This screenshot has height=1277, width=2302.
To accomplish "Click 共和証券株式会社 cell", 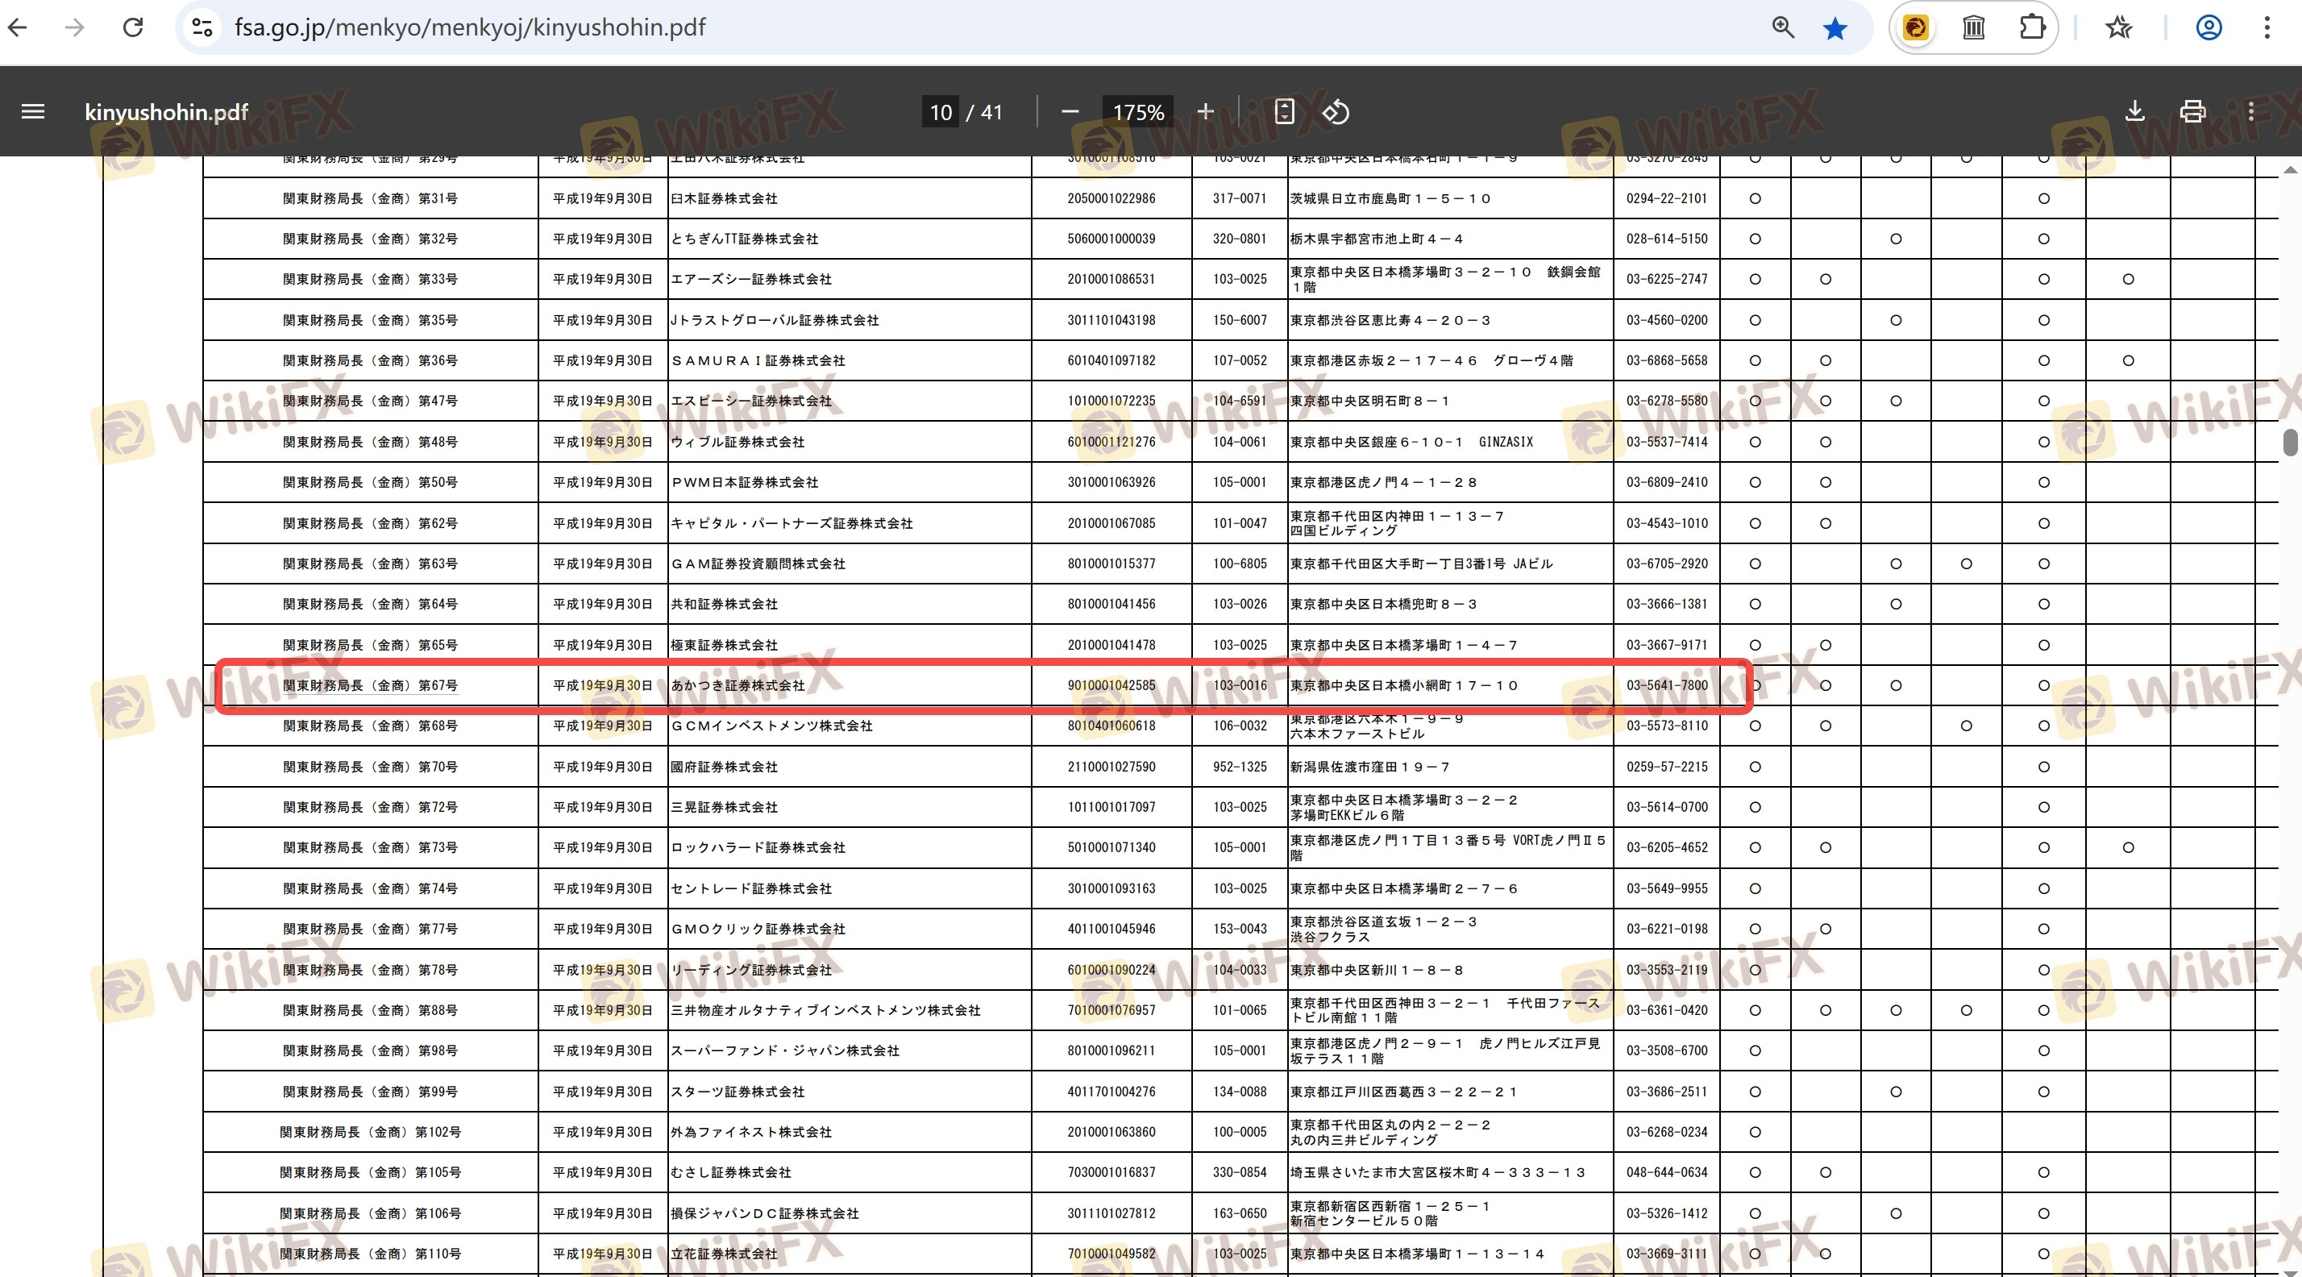I will click(x=724, y=604).
